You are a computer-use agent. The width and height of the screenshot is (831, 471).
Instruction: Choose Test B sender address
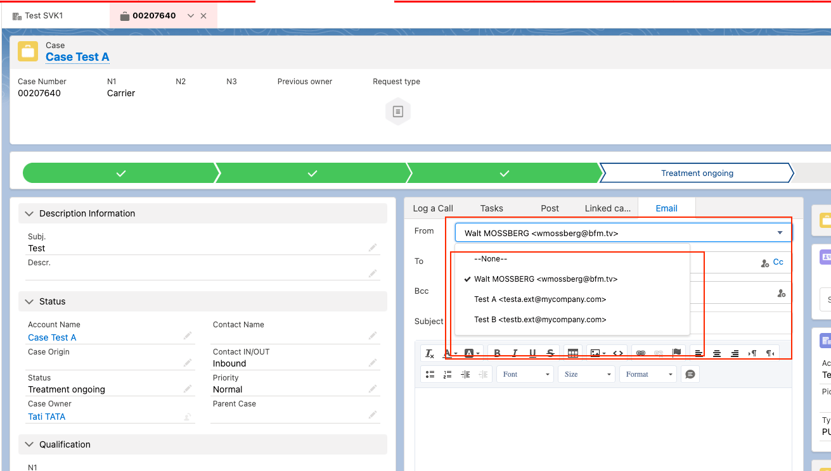point(572,319)
